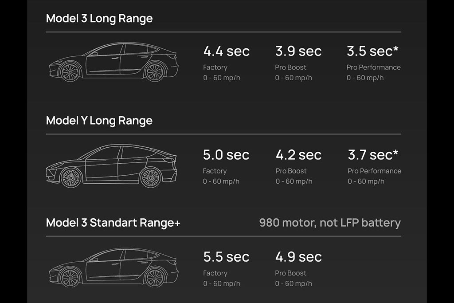Click the Factory label under 4.4 sec
Screen dimensions: 454x303
215,67
